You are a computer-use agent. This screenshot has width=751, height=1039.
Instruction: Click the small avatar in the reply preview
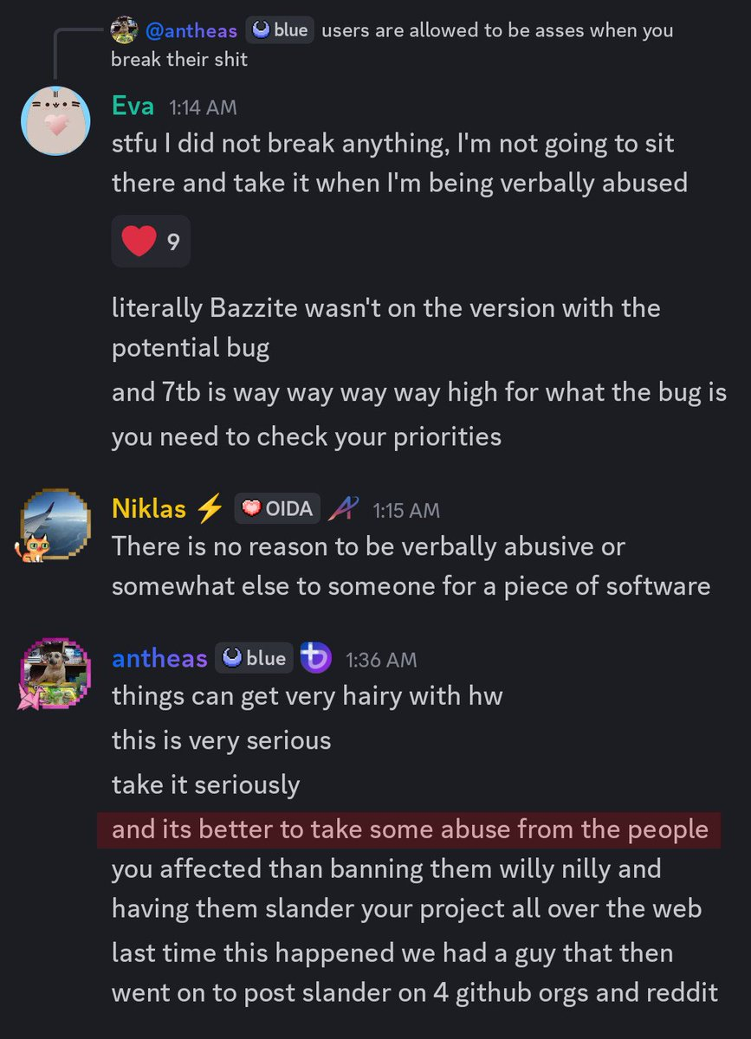point(124,31)
